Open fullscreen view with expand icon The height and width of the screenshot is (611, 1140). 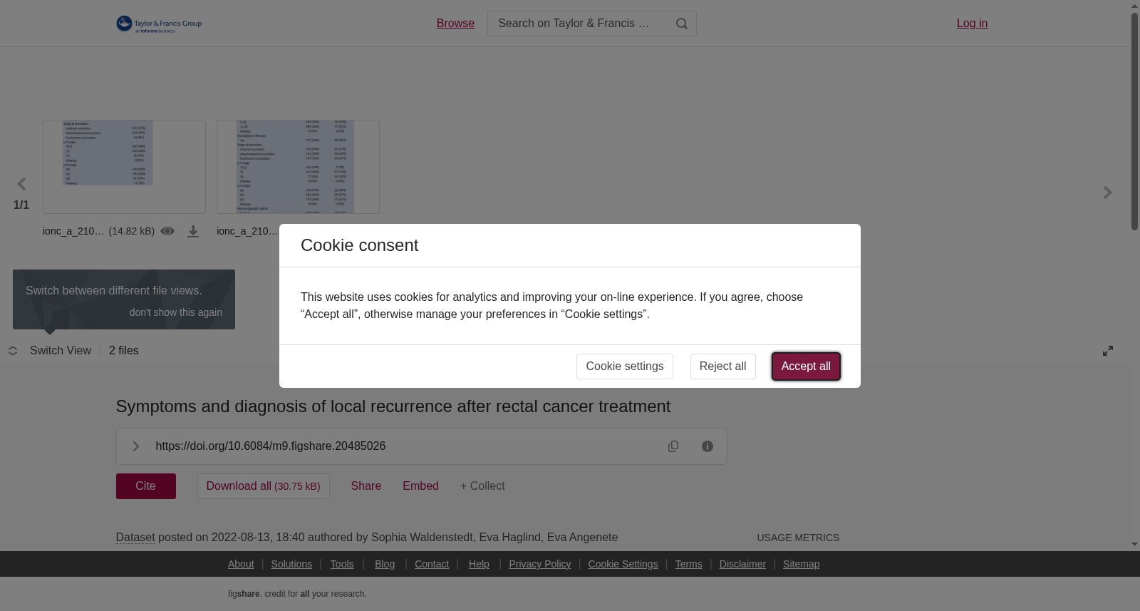pyautogui.click(x=1108, y=351)
